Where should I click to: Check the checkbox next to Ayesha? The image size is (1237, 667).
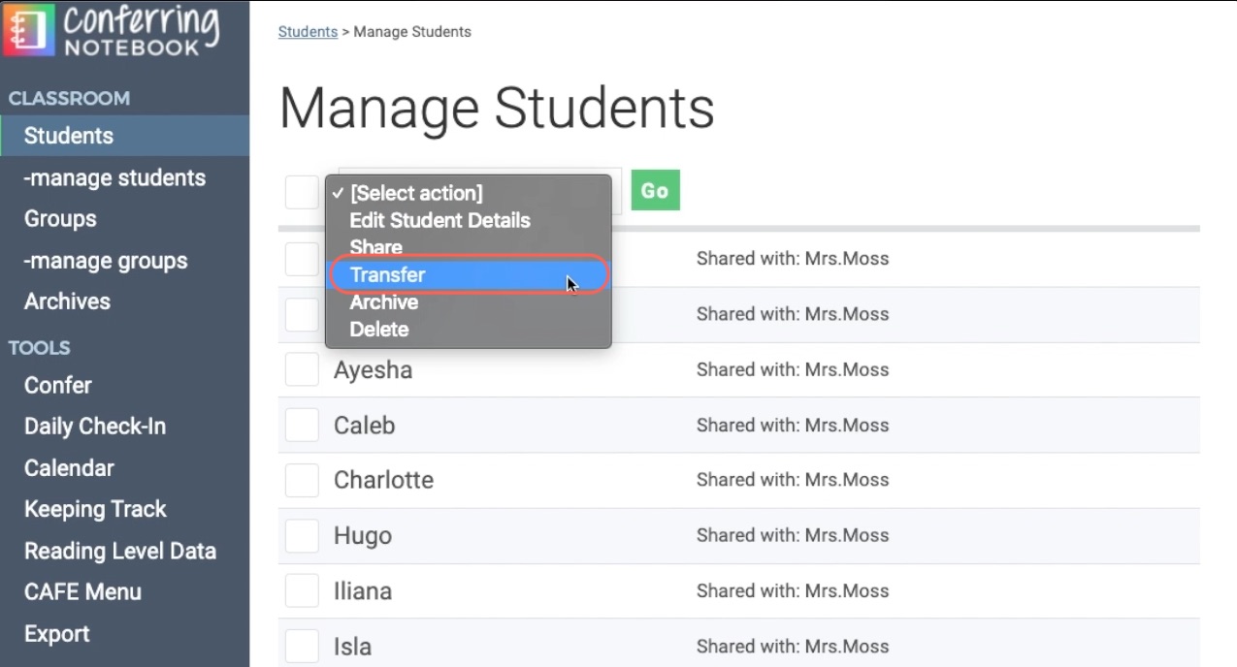coord(301,369)
